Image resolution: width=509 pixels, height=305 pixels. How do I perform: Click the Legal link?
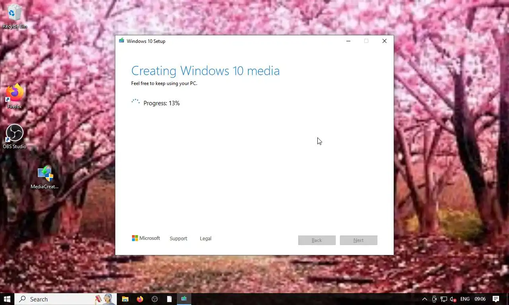206,239
